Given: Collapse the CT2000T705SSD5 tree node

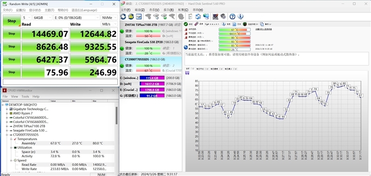Looking at the screenshot, I should (7, 135).
